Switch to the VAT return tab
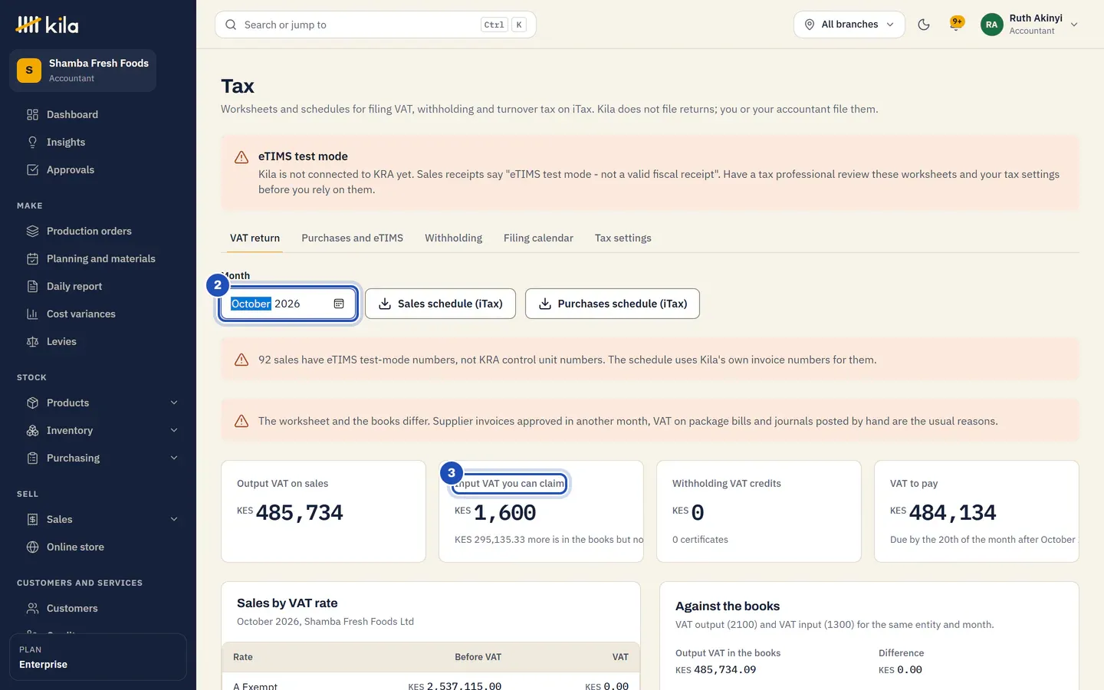This screenshot has height=690, width=1104. click(255, 238)
